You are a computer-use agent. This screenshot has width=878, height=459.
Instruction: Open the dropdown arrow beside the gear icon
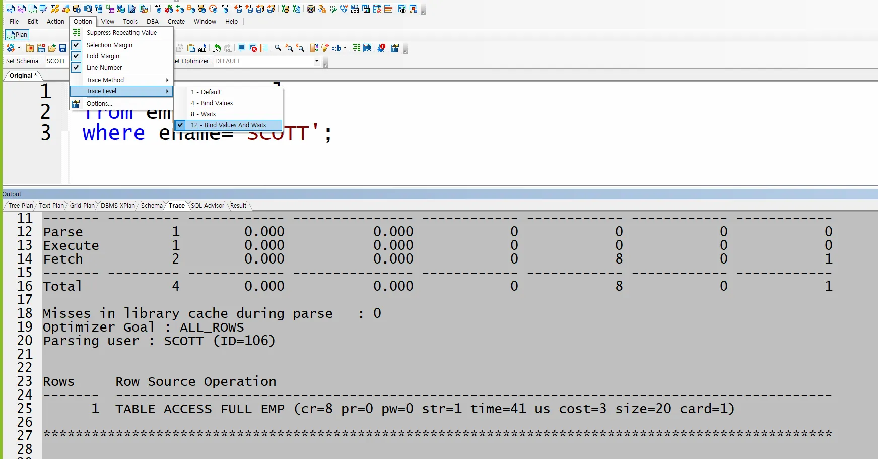coord(19,48)
